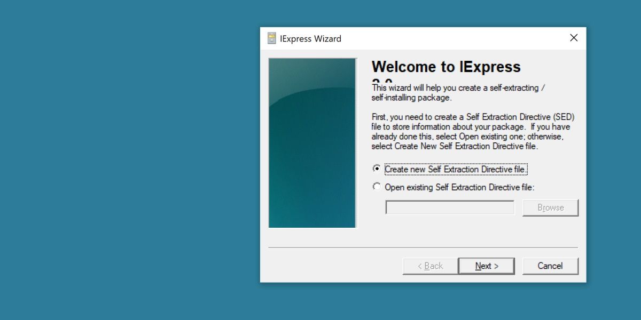The height and width of the screenshot is (320, 641).
Task: Proceed with the Next button
Action: pyautogui.click(x=487, y=266)
